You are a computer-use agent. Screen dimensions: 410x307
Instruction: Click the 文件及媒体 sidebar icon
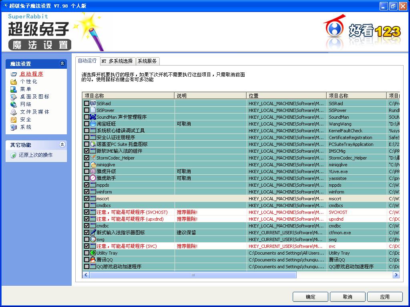14,112
